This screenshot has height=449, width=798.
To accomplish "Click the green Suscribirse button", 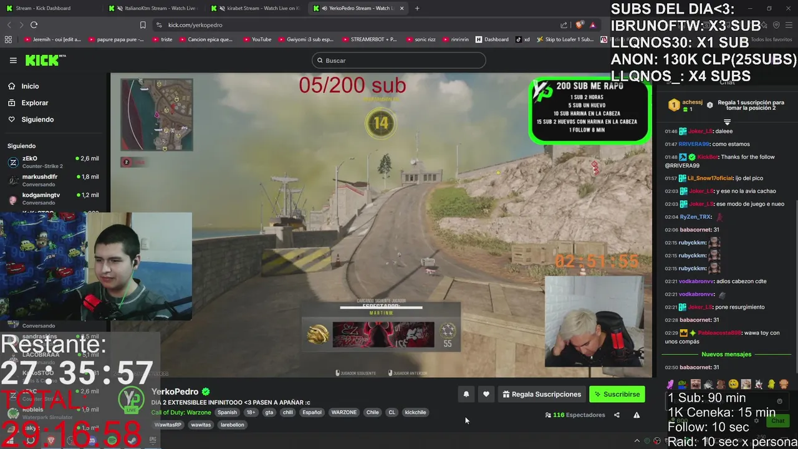I will point(617,394).
